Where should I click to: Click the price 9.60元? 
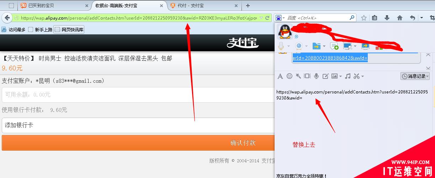12,68
